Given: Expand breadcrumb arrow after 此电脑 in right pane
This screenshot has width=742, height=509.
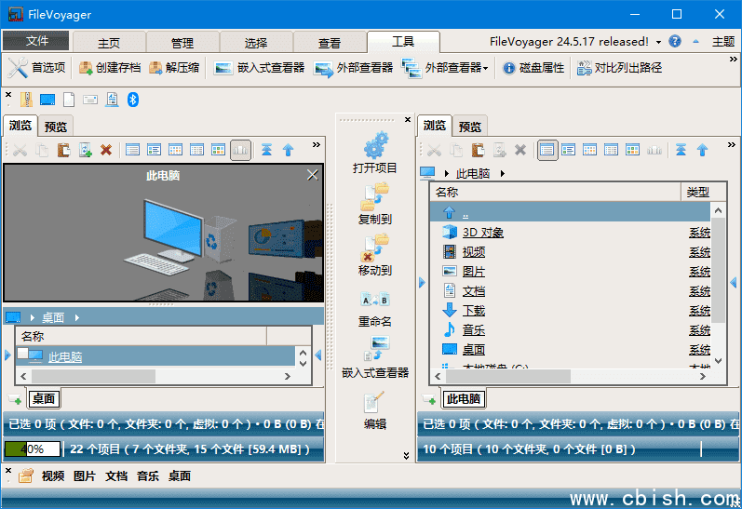Looking at the screenshot, I should (x=503, y=174).
